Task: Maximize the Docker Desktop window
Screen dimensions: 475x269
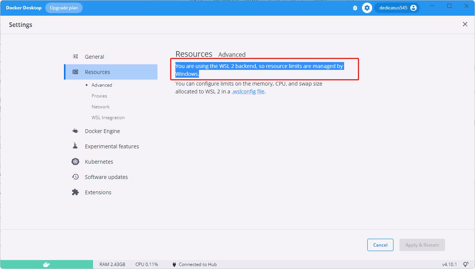Action: click(450, 6)
